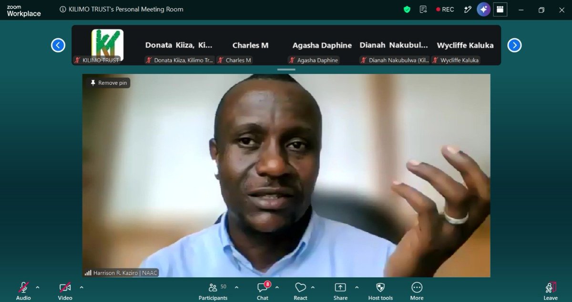This screenshot has height=302, width=572.
Task: Expand the React options caret
Action: click(x=313, y=287)
